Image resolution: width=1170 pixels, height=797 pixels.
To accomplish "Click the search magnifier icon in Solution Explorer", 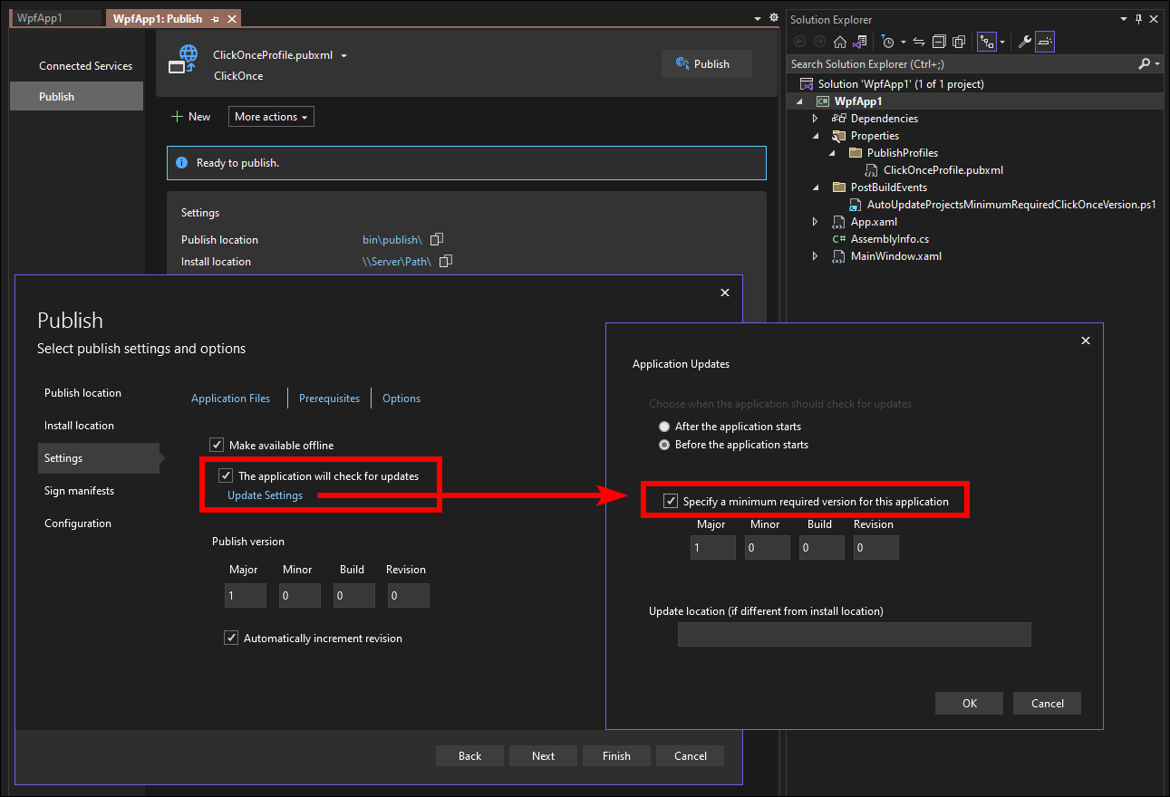I will (x=1144, y=63).
